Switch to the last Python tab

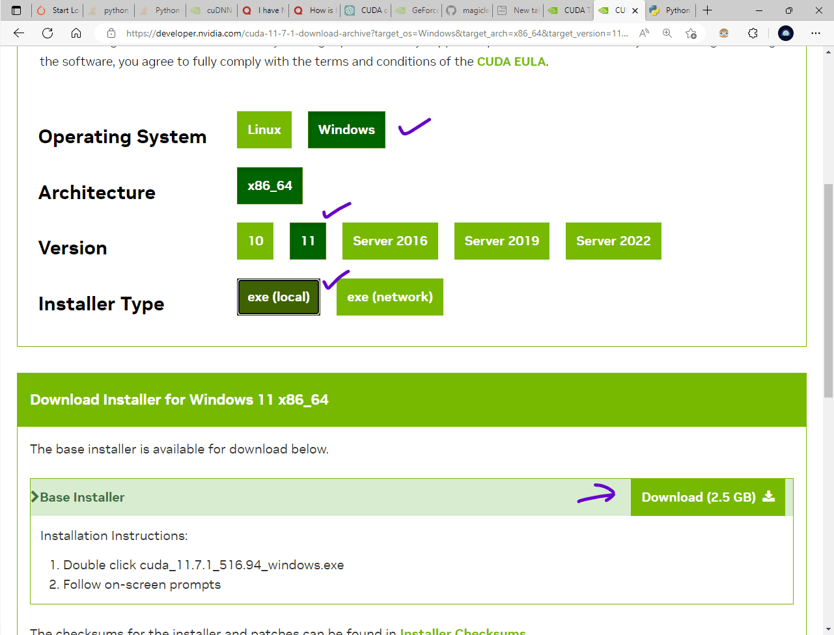coord(671,10)
